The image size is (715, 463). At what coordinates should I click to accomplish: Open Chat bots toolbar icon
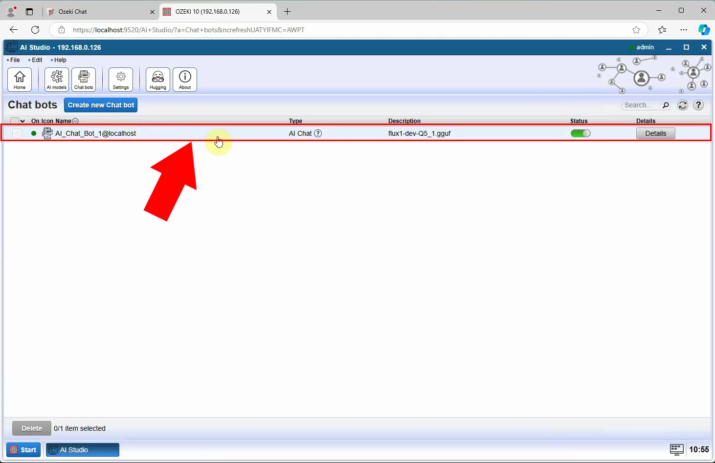pyautogui.click(x=84, y=80)
